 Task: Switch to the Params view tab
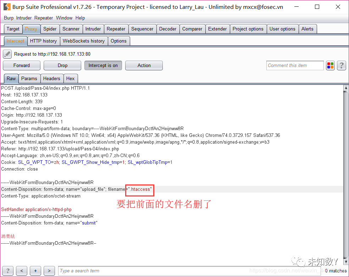coord(29,78)
